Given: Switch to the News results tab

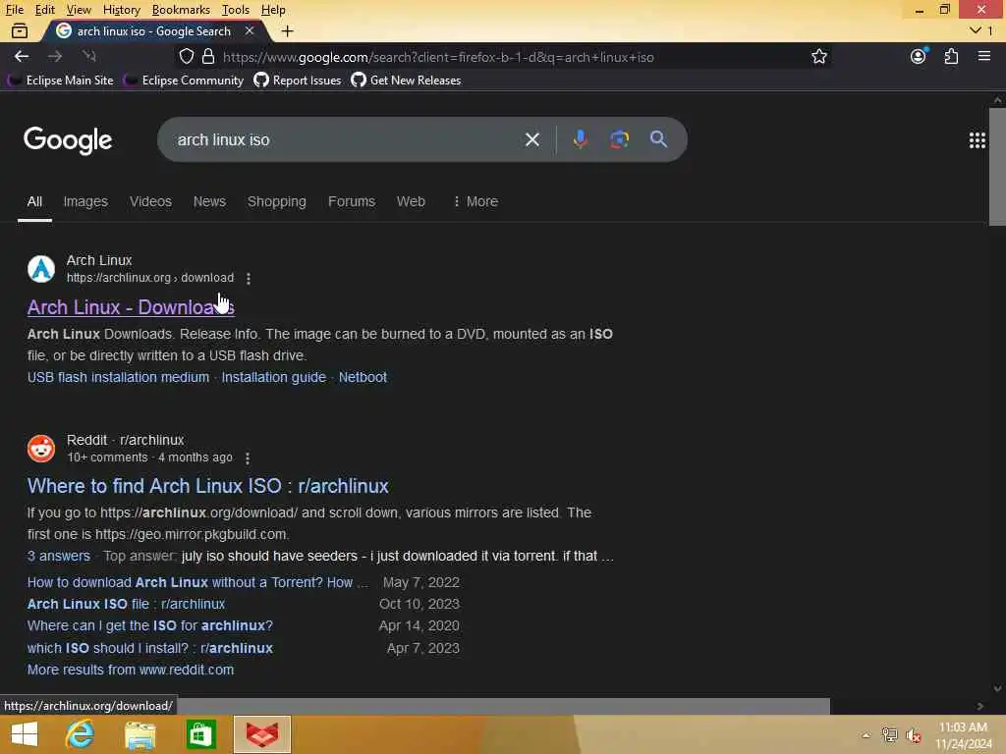Looking at the screenshot, I should (x=209, y=201).
